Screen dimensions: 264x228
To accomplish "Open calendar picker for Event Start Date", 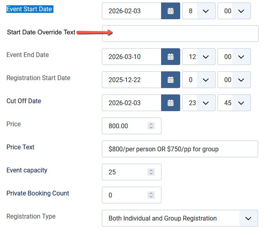I will coord(171,11).
